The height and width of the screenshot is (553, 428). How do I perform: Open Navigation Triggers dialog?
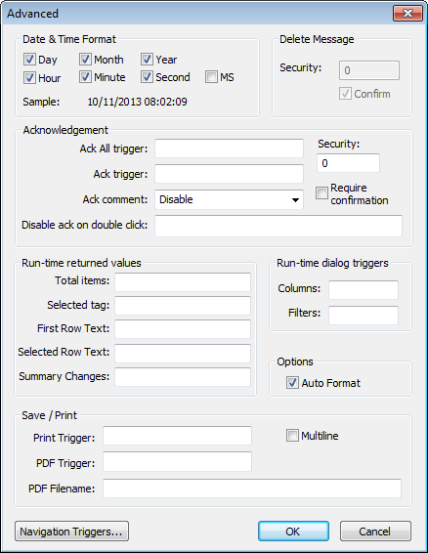[71, 532]
